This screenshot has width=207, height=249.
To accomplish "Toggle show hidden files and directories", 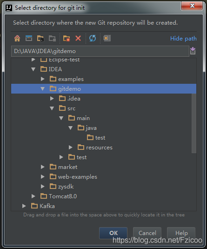I will [107, 38].
